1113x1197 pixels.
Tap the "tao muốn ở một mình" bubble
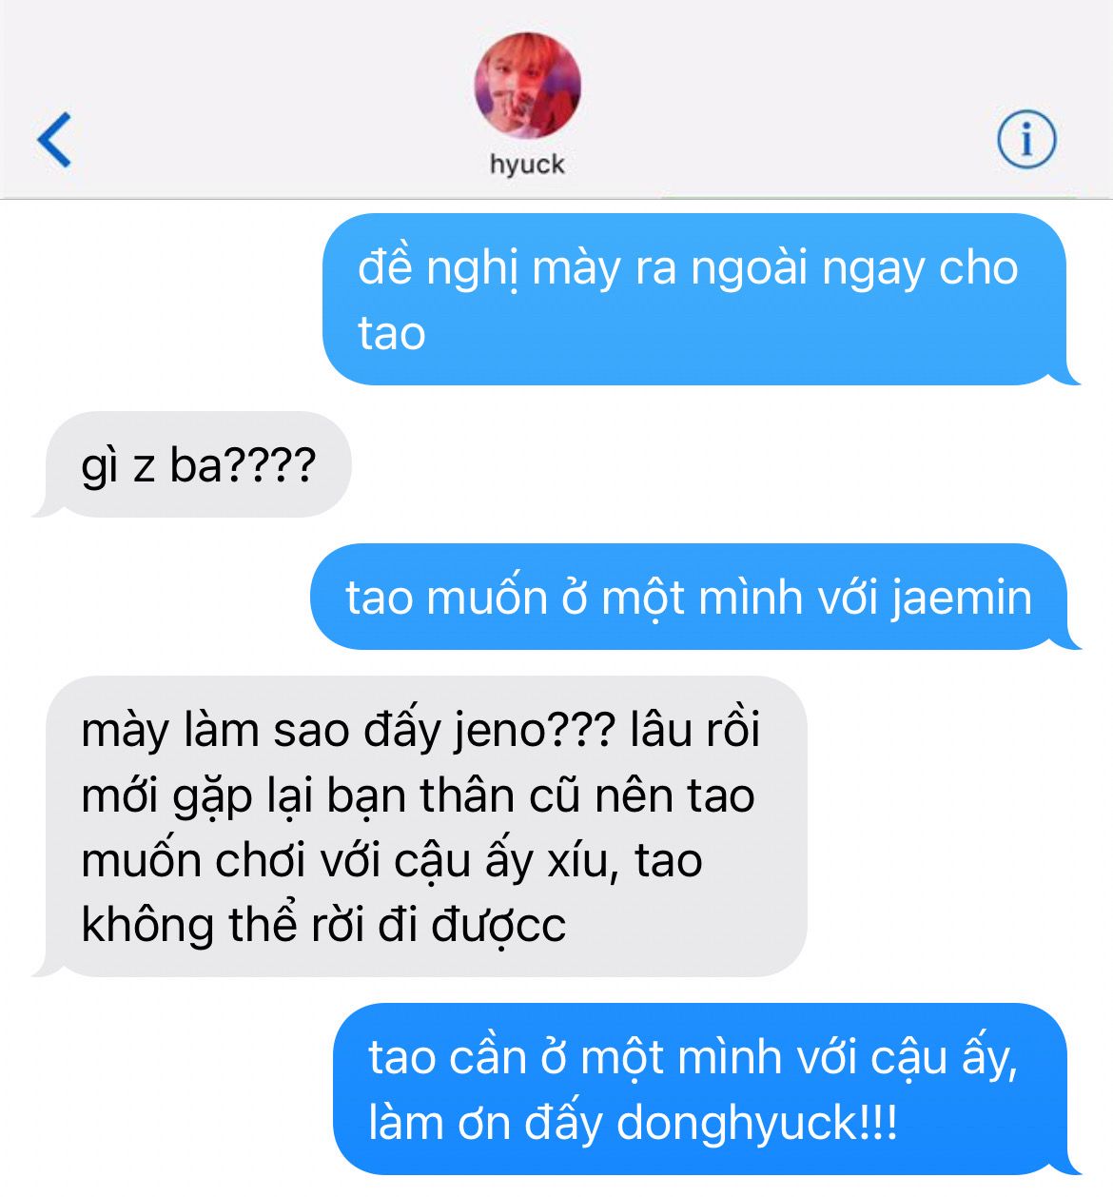(x=694, y=598)
